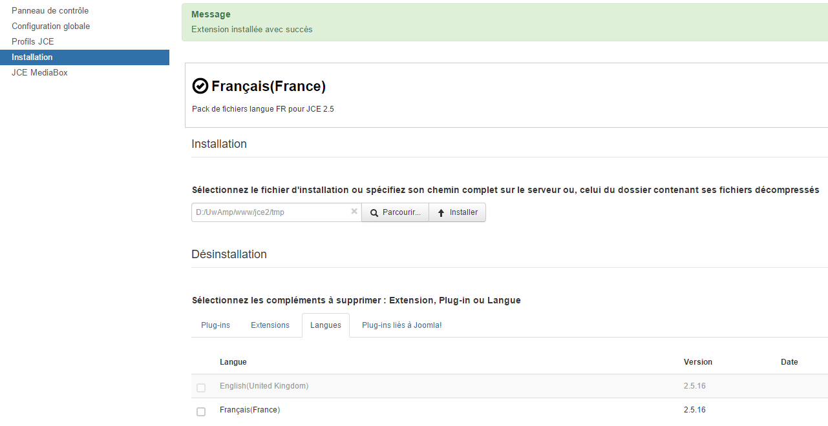Open the Plug-ins liés à Joomla! tab

point(401,325)
